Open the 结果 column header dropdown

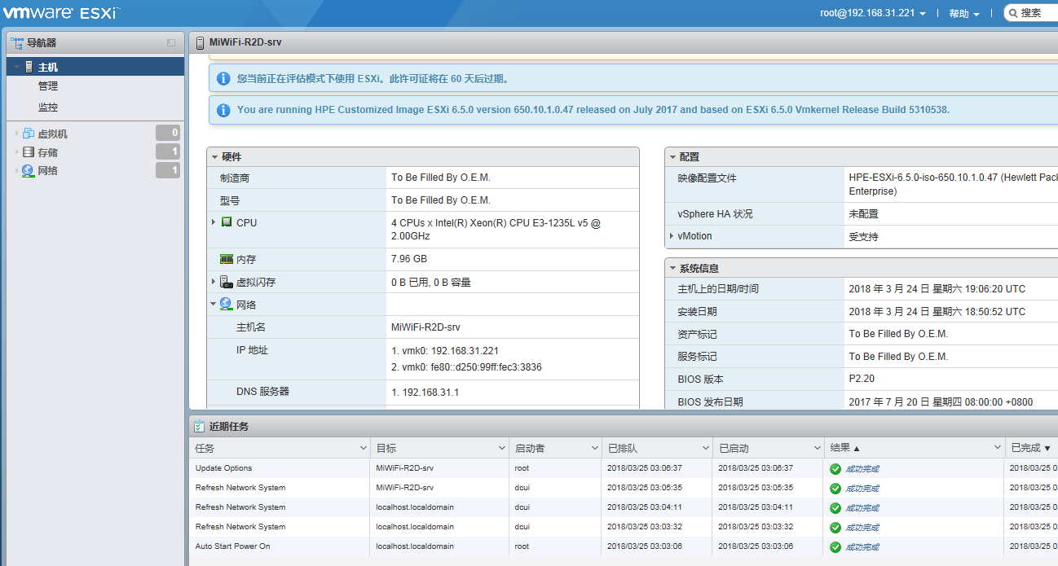click(996, 446)
